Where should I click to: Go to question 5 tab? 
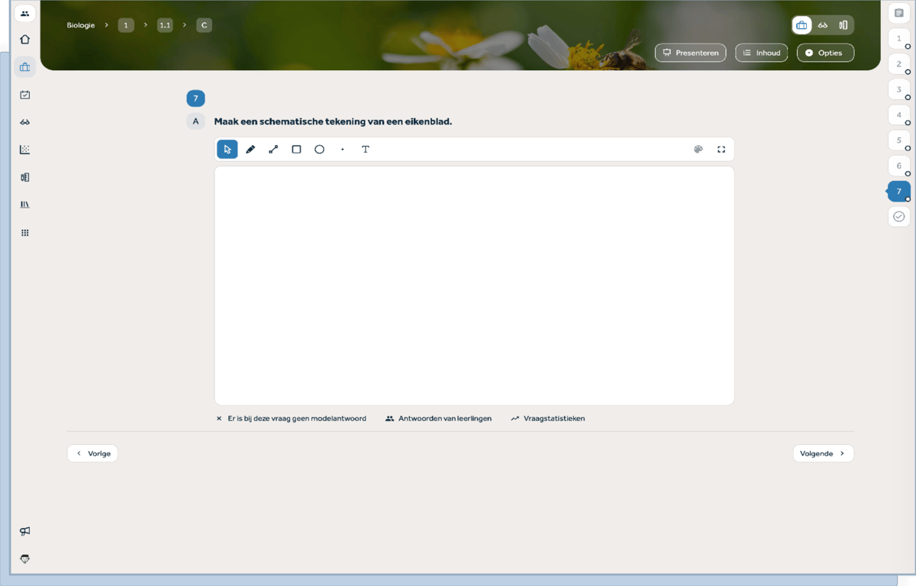tap(898, 140)
